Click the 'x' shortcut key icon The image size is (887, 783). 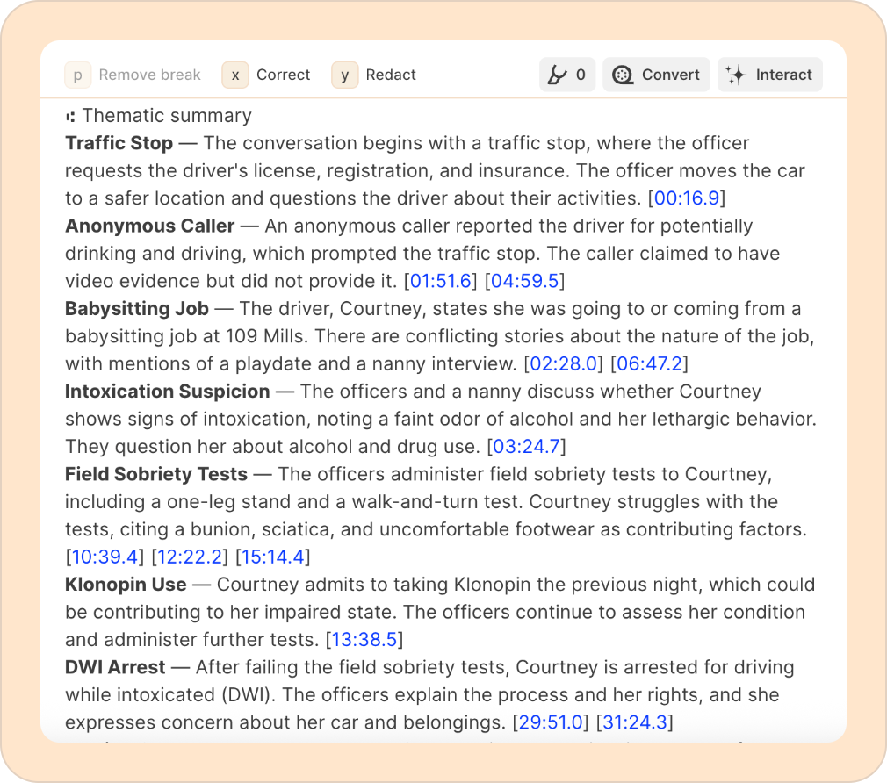click(235, 75)
